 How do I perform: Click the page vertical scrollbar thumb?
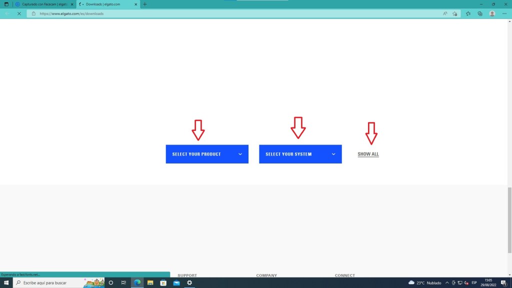(509, 205)
